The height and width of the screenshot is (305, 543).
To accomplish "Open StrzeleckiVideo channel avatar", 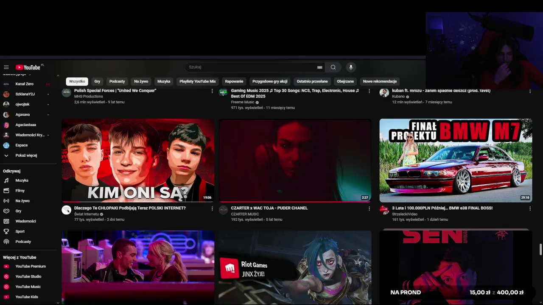I will (384, 210).
